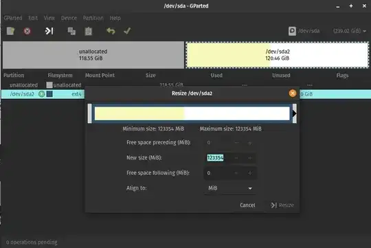This screenshot has height=248, width=371.
Task: Click the New partition toolbar icon
Action: click(10, 31)
